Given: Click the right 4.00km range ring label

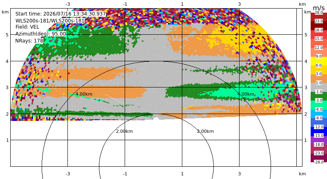Looking at the screenshot, I should click(x=246, y=94).
